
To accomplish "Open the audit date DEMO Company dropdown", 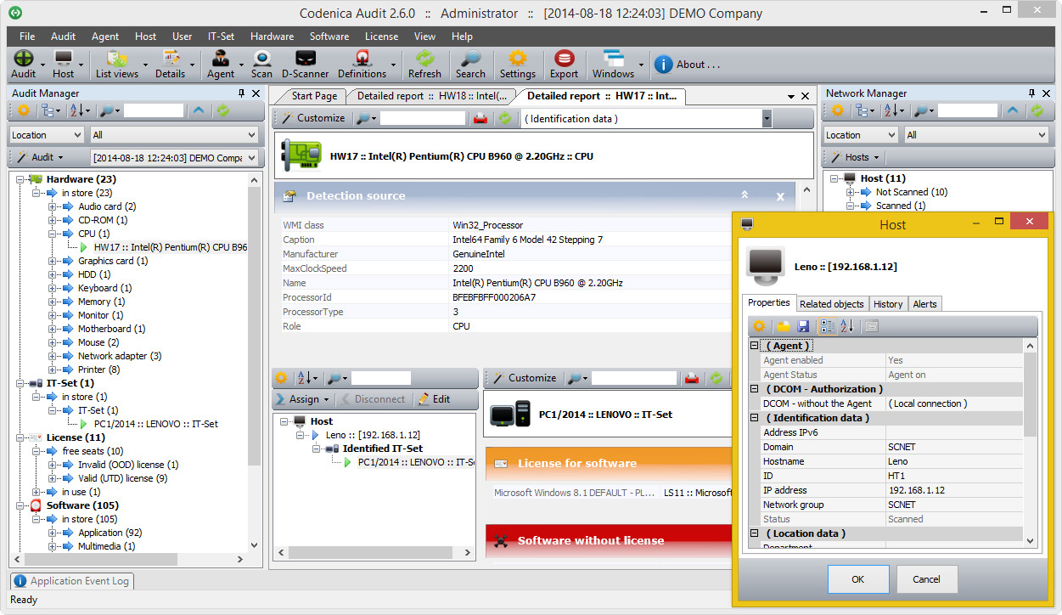I will pos(173,158).
